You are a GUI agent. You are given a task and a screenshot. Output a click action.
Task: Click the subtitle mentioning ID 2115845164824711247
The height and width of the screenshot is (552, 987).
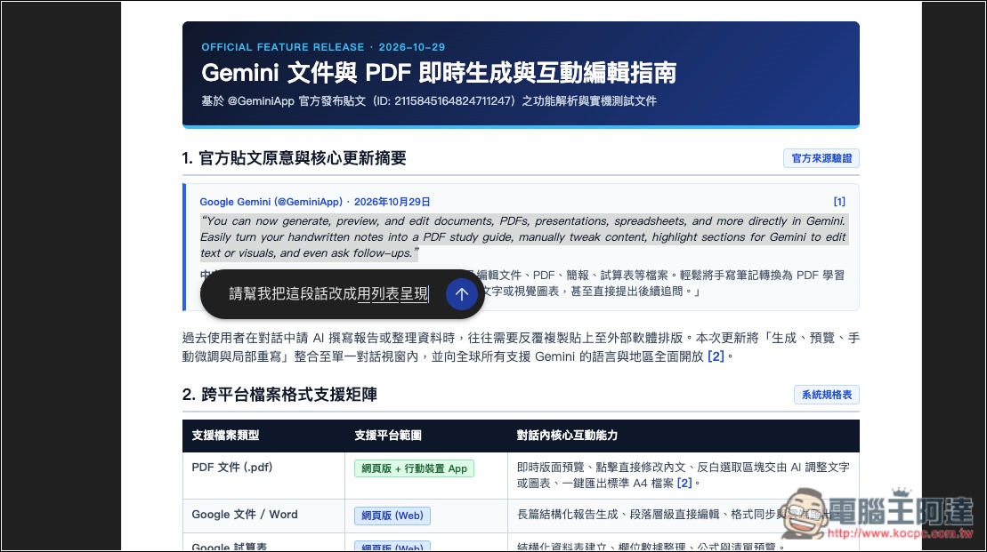(x=429, y=101)
